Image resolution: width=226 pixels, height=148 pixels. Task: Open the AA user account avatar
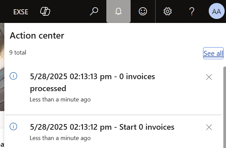pos(216,11)
